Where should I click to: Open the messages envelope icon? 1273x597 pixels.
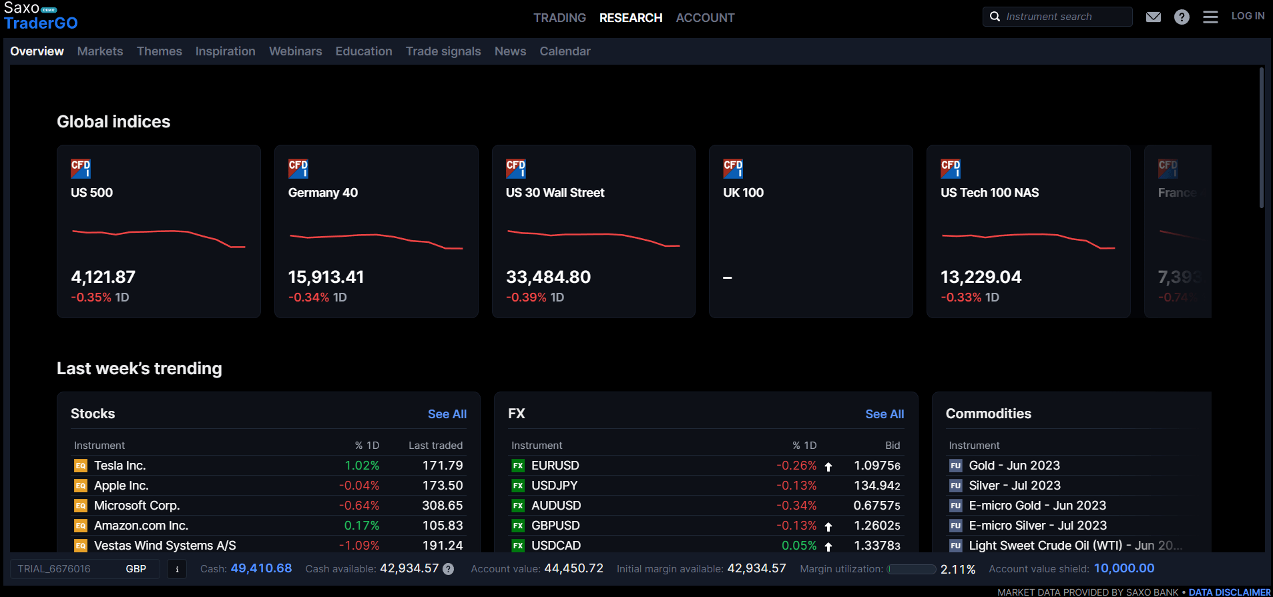[1154, 17]
